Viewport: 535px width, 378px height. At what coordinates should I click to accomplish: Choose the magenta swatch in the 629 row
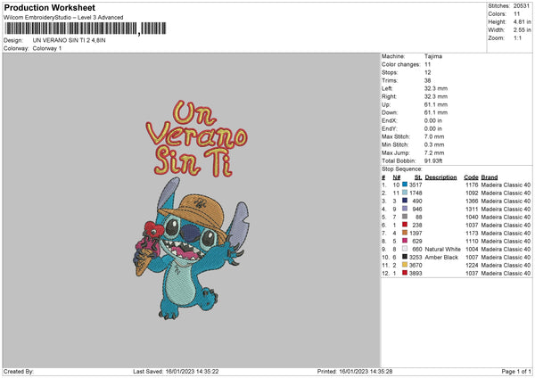405,241
